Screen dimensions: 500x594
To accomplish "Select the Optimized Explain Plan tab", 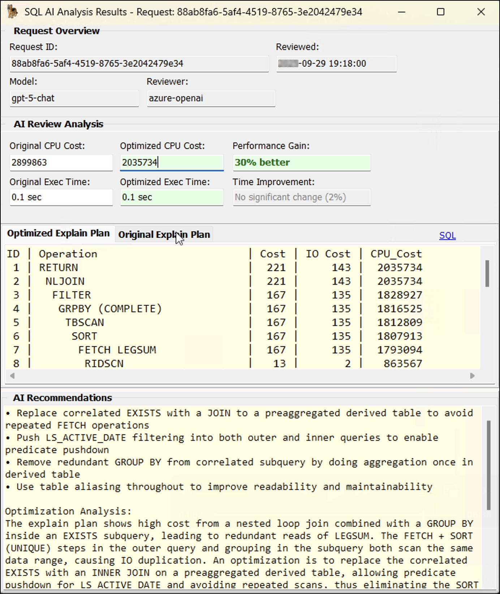I will pos(58,233).
